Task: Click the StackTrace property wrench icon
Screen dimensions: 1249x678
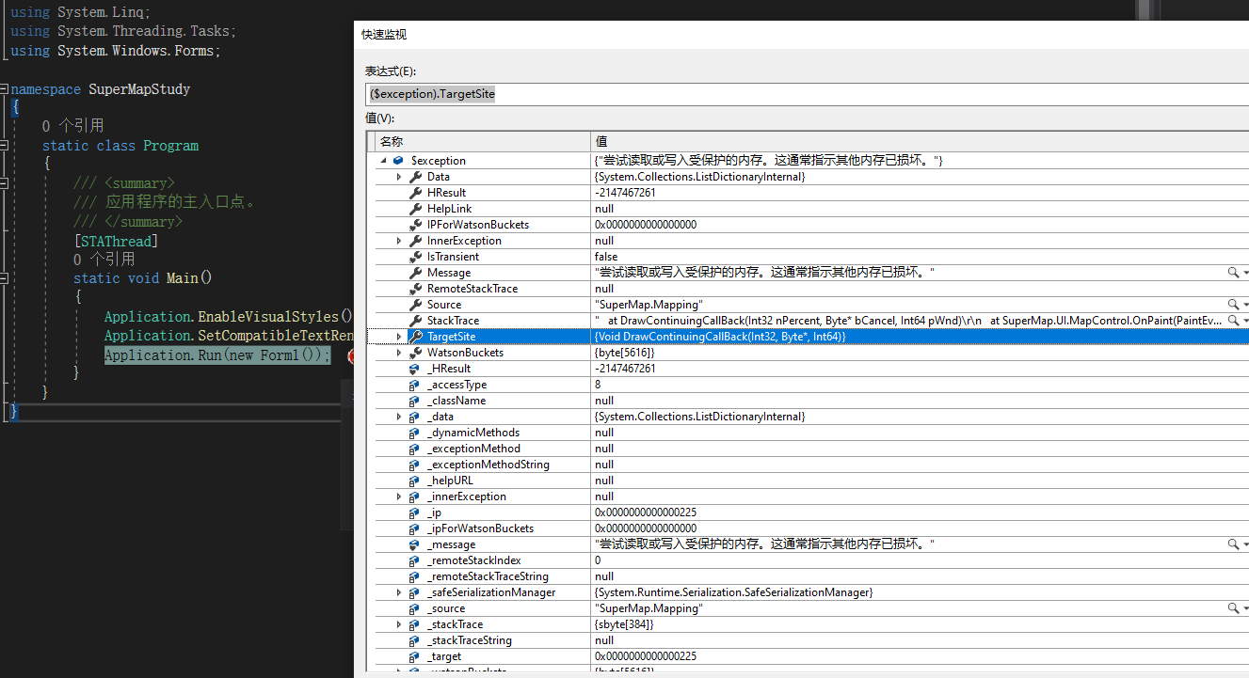Action: point(415,321)
